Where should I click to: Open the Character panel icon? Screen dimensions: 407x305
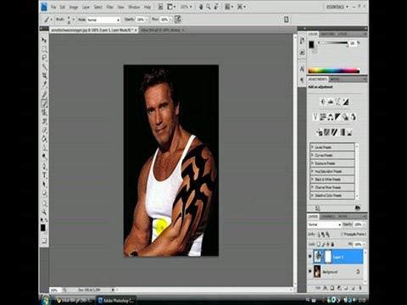(x=302, y=69)
